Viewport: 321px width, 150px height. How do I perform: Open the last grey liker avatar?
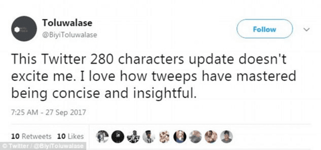pos(226,137)
